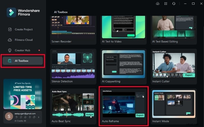Click the Create Project plus icon
The image size is (204, 127).
click(10, 29)
